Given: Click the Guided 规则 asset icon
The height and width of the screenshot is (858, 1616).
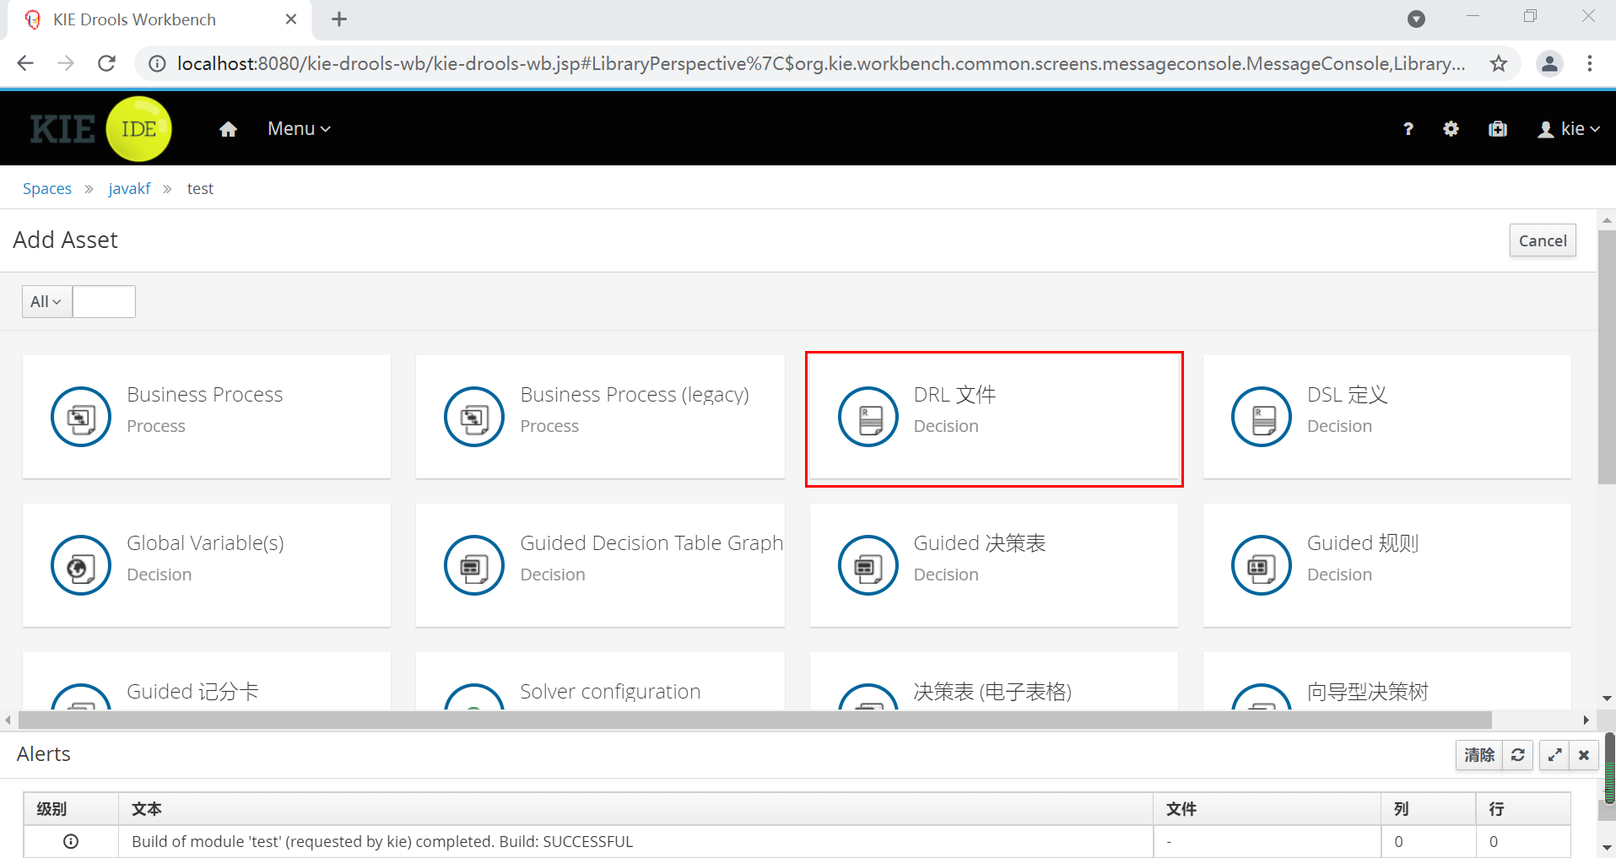Looking at the screenshot, I should click(1261, 565).
